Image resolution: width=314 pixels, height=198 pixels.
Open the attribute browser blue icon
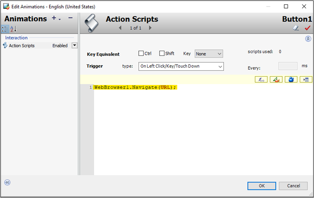tap(291, 80)
